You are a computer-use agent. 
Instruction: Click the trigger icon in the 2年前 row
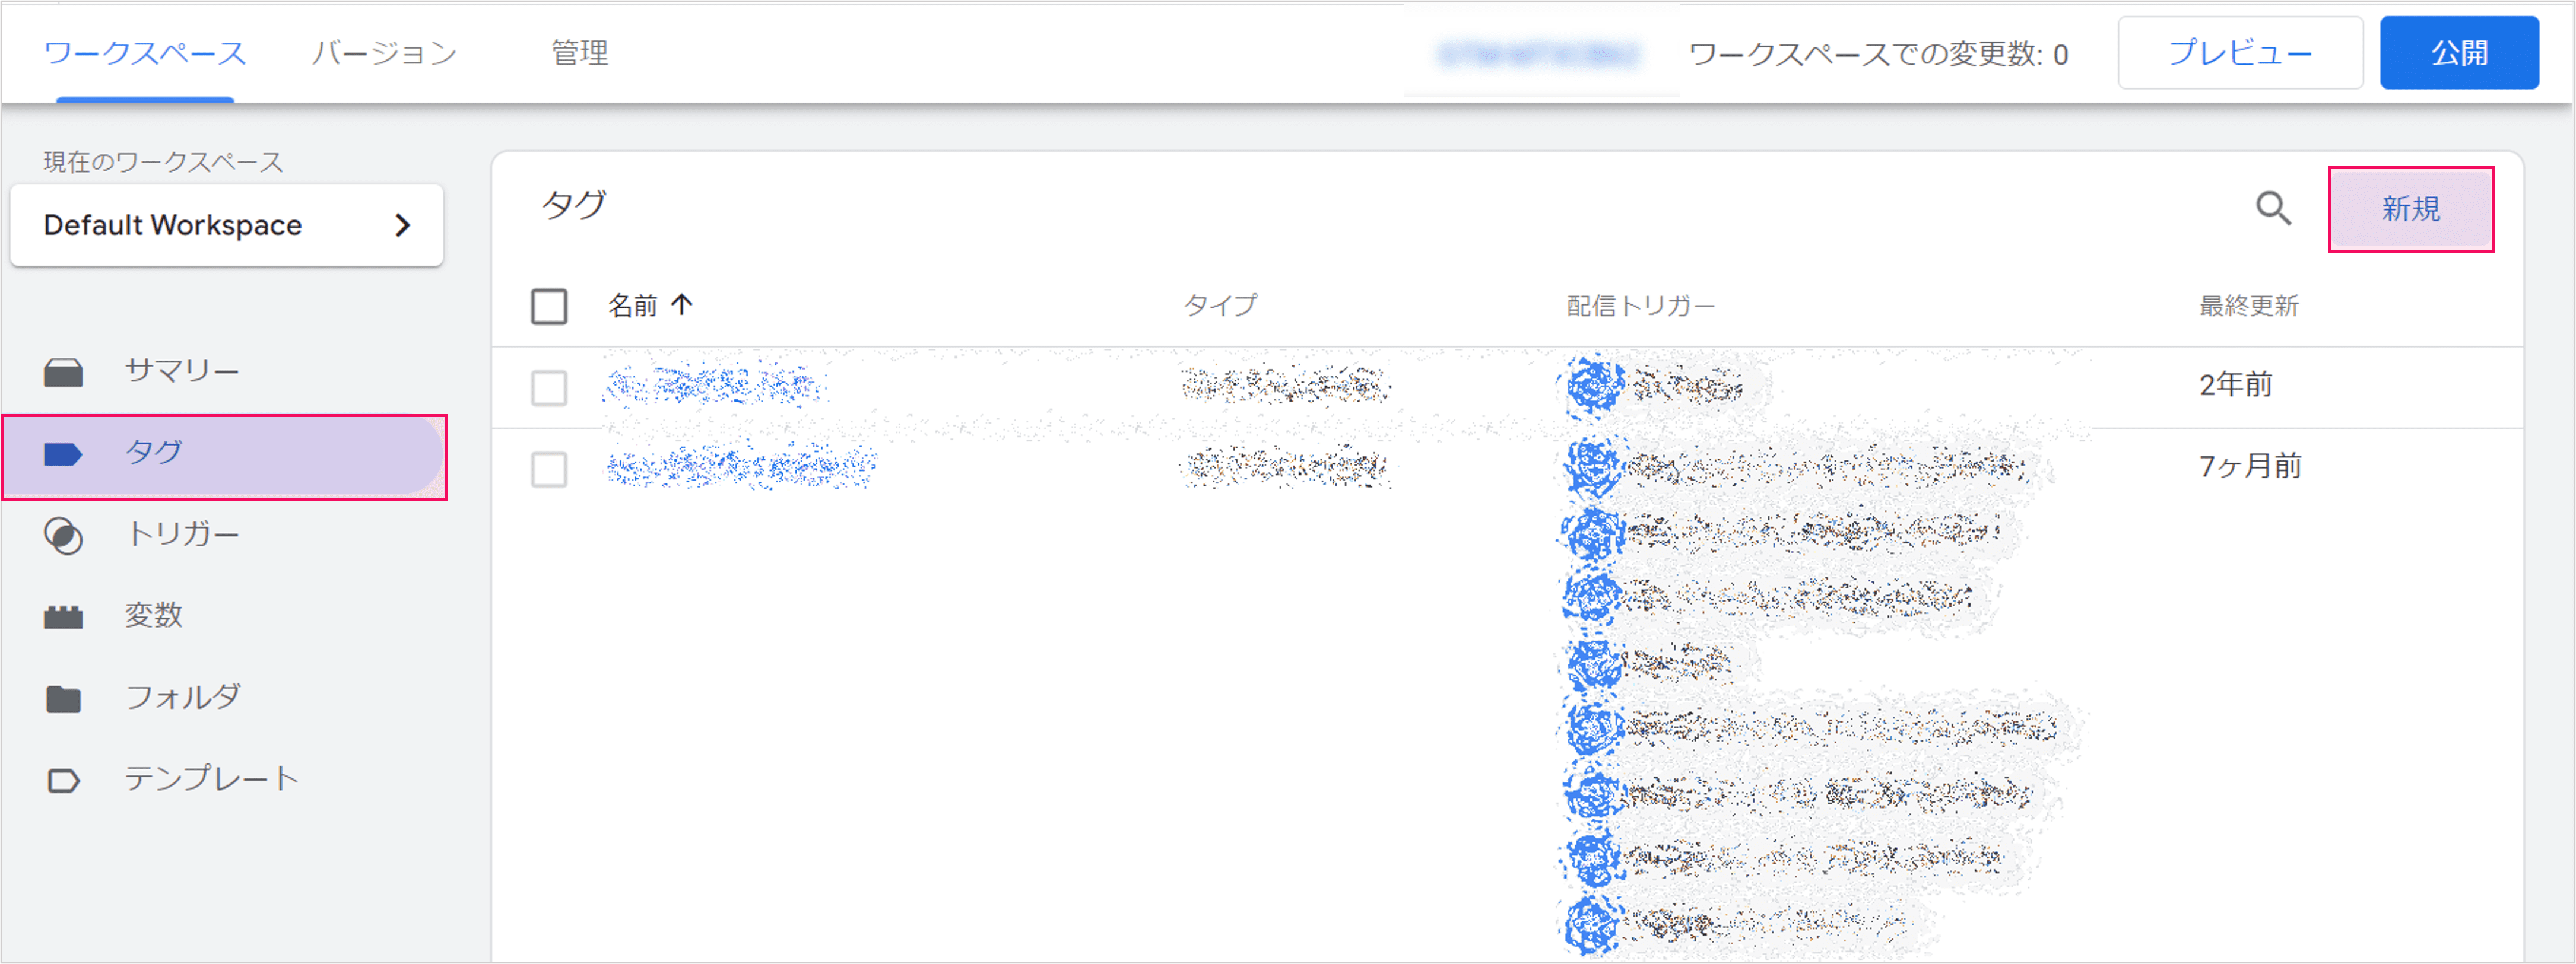1593,386
